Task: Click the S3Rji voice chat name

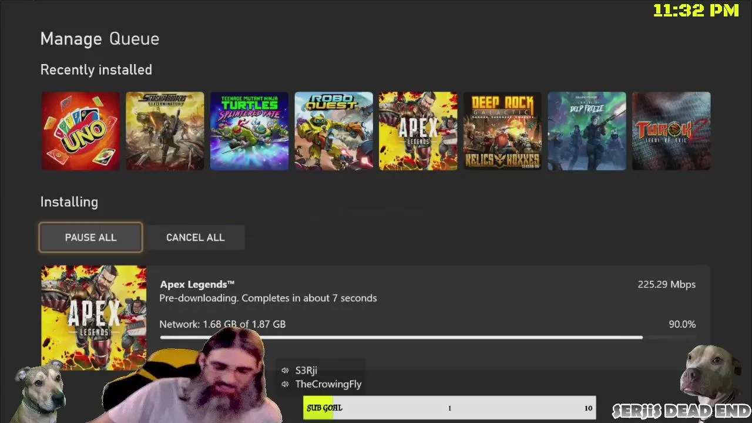Action: click(x=306, y=370)
